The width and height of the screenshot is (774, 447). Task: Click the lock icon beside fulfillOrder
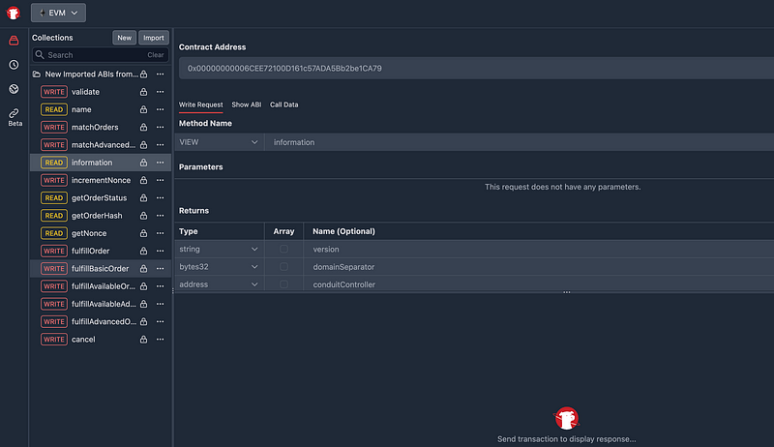(x=143, y=251)
